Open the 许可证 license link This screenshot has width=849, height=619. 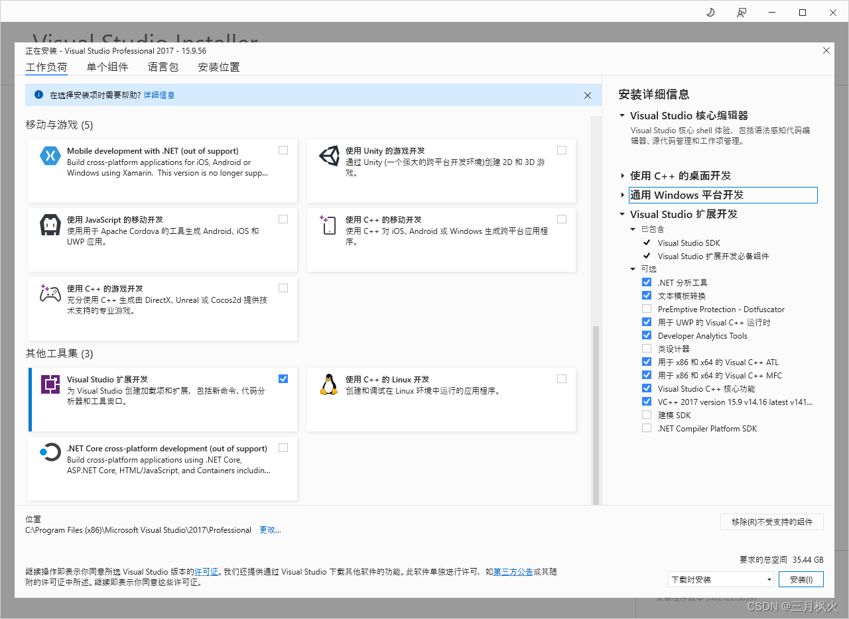[206, 572]
